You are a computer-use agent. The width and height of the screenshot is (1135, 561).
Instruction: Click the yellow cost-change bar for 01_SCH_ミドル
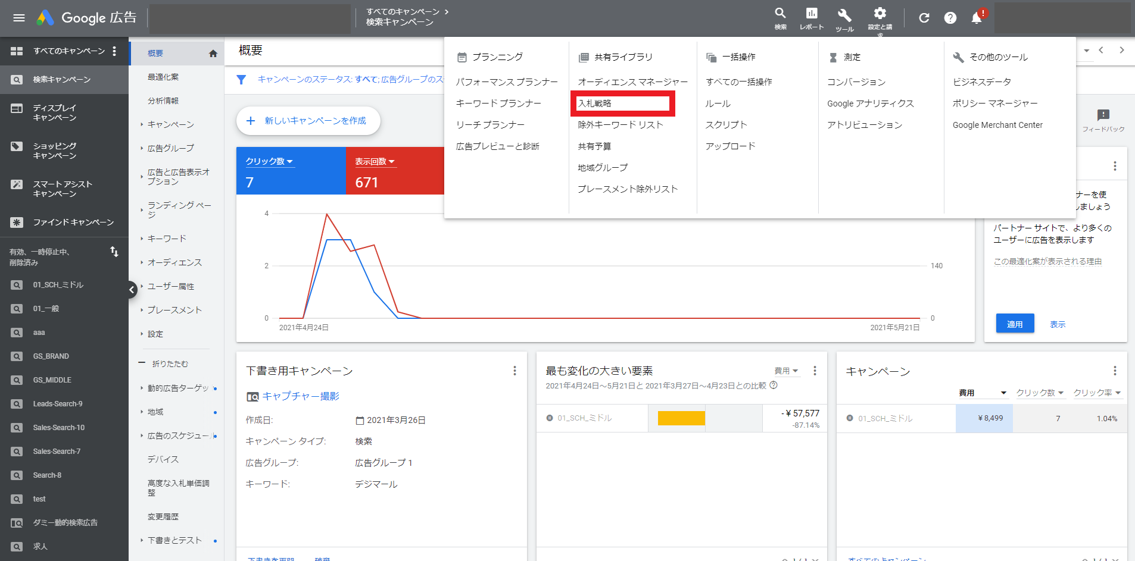pos(681,418)
